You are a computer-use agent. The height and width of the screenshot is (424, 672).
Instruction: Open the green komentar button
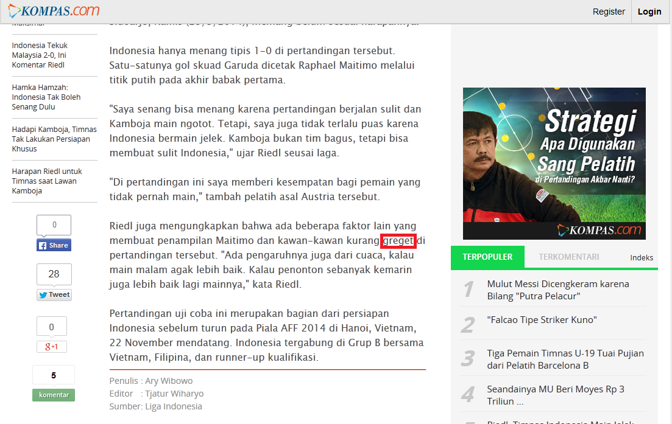tap(54, 395)
